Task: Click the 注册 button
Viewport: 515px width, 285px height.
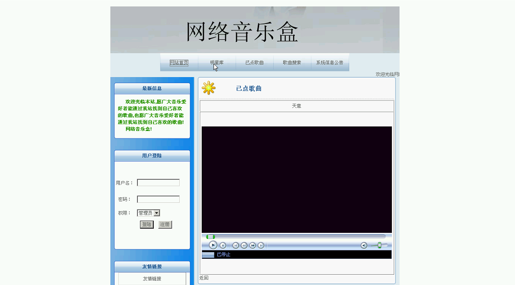Action: (x=165, y=224)
